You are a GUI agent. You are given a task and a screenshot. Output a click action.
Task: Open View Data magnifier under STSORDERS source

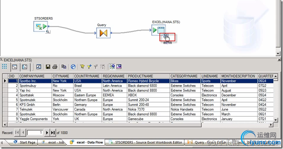48,31
